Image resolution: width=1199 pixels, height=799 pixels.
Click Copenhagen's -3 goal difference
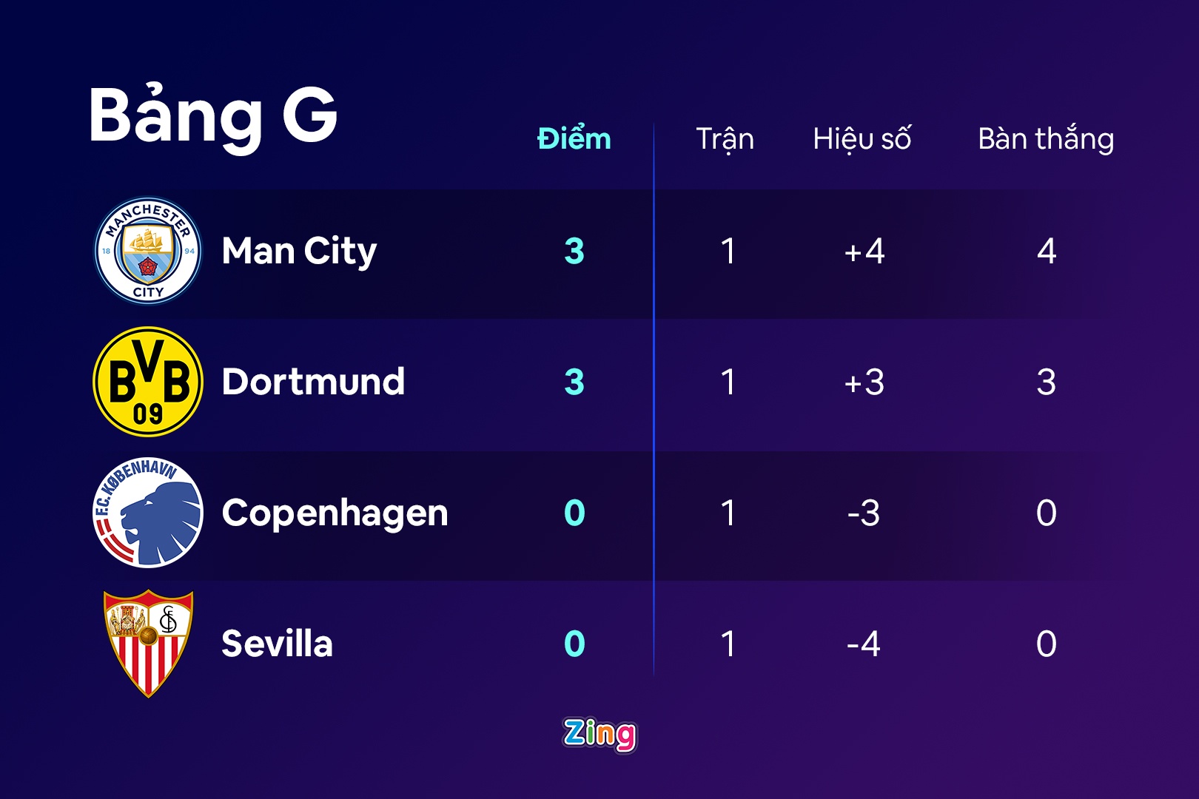pos(864,513)
